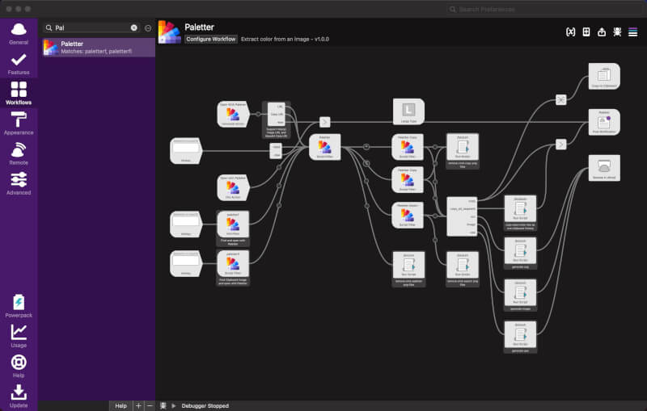Click the Paletter workflow header icon
647x411 pixels.
(x=170, y=32)
